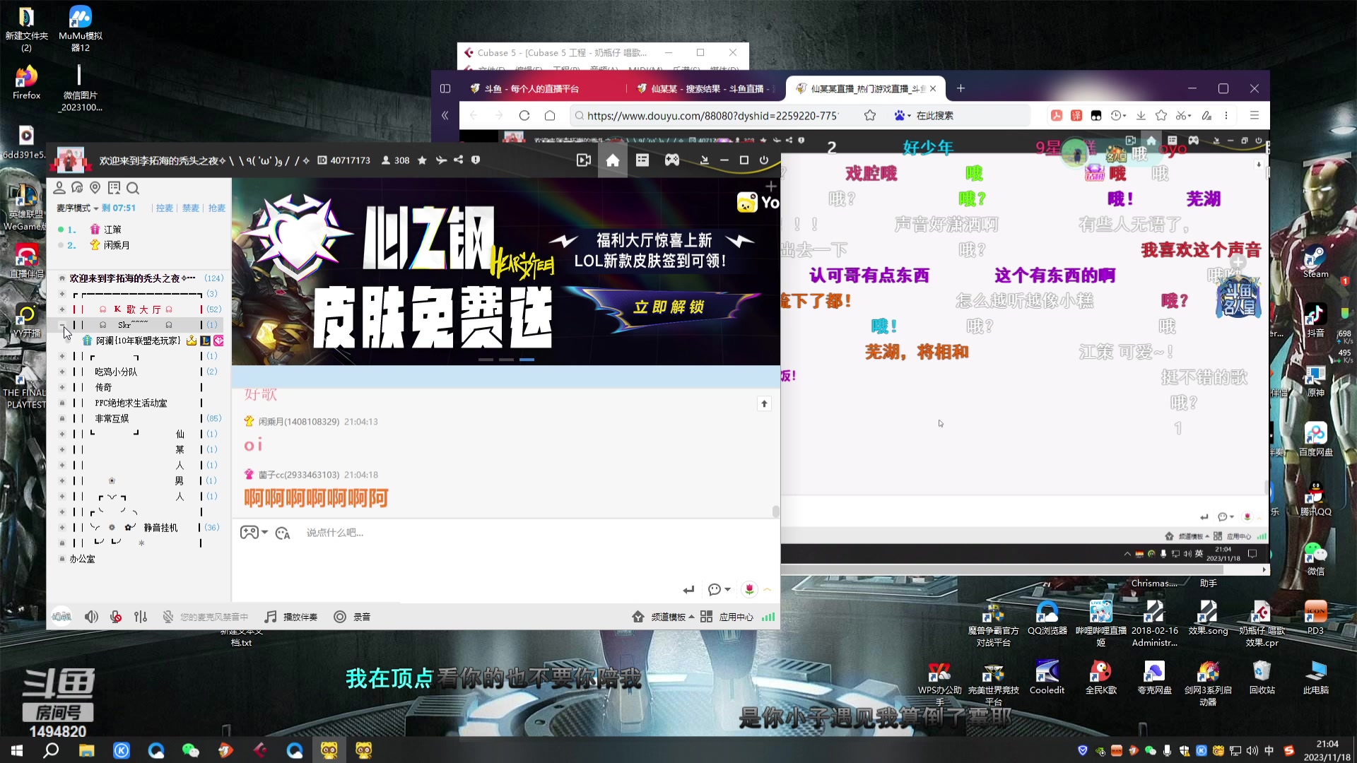
Task: Expand 频道模板 channel template menu
Action: (x=662, y=617)
